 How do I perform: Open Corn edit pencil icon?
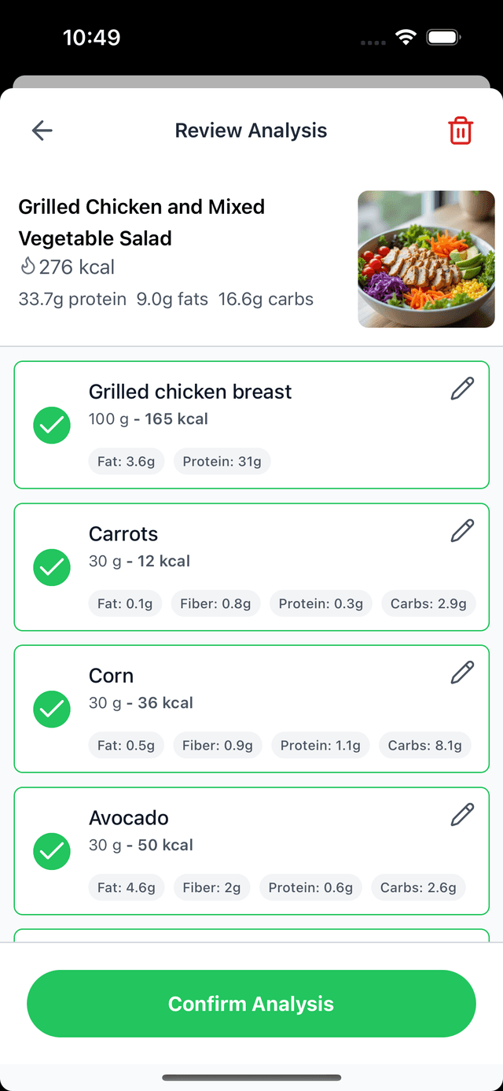(x=462, y=673)
